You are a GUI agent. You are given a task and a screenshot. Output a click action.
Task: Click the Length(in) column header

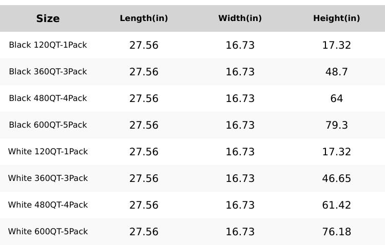click(144, 18)
